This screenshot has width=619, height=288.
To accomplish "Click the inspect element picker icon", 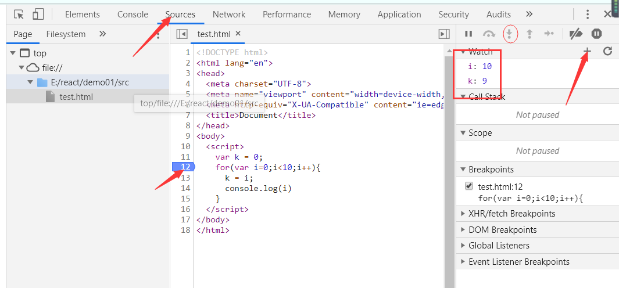I will (19, 15).
